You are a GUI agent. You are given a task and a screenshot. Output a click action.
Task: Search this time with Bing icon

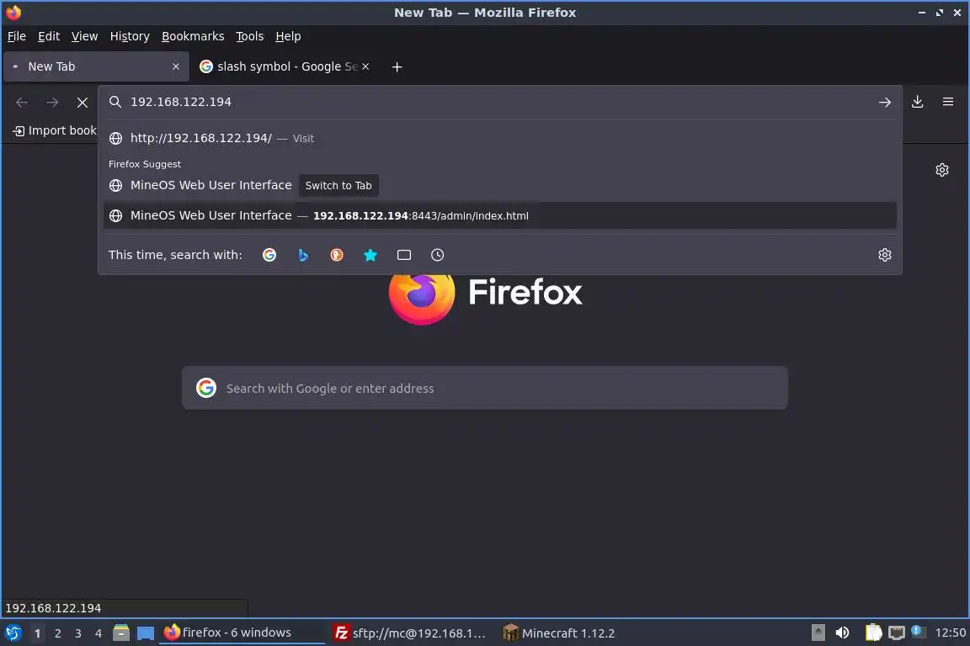click(303, 255)
